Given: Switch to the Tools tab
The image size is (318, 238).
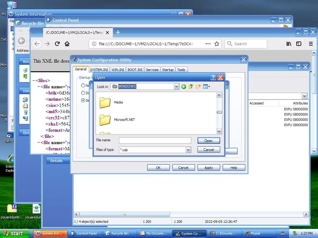Looking at the screenshot, I should click(x=181, y=70).
